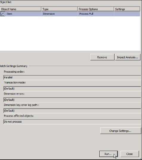Click the Processing order label
The image size is (142, 160).
click(x=14, y=72)
